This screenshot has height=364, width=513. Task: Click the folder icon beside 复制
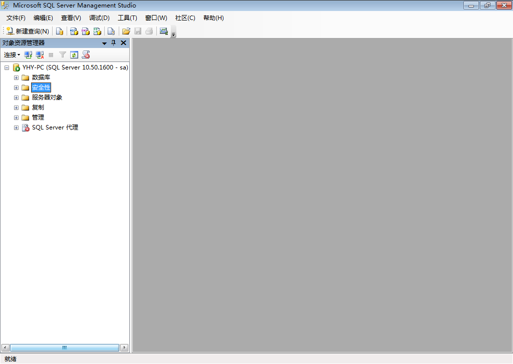click(x=25, y=107)
